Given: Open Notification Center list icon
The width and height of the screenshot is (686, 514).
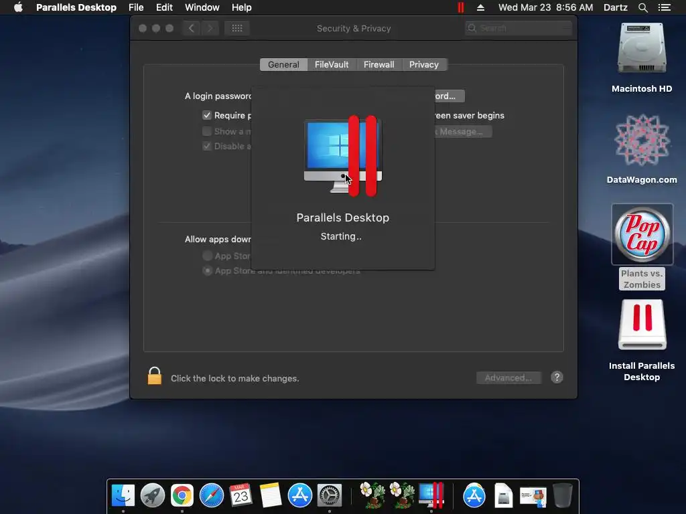Looking at the screenshot, I should click(x=665, y=7).
